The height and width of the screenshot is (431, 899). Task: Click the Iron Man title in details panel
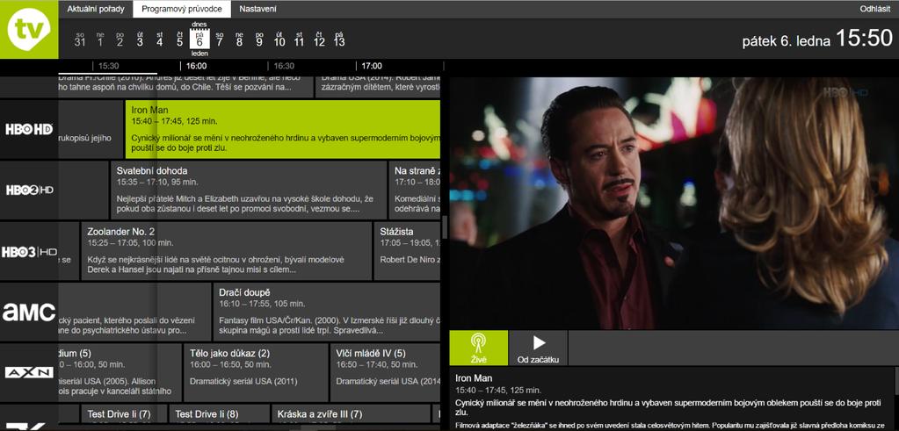[474, 378]
